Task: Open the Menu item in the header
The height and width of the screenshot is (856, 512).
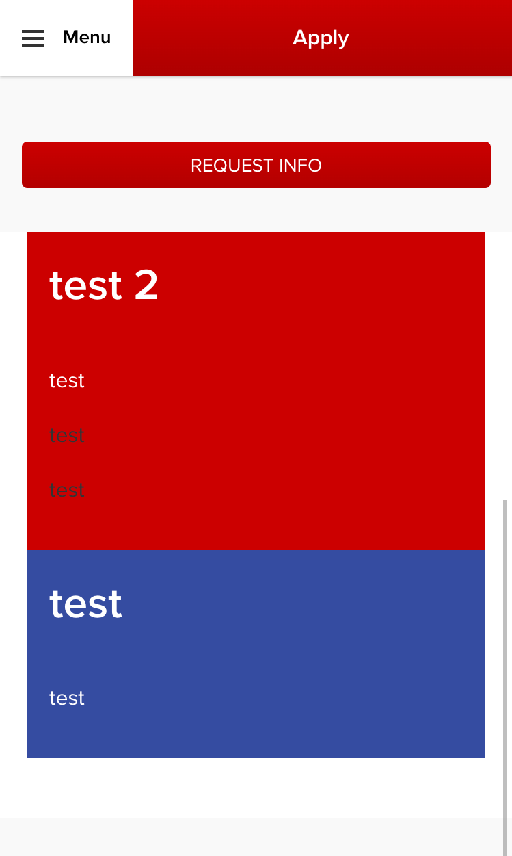Action: 86,38
